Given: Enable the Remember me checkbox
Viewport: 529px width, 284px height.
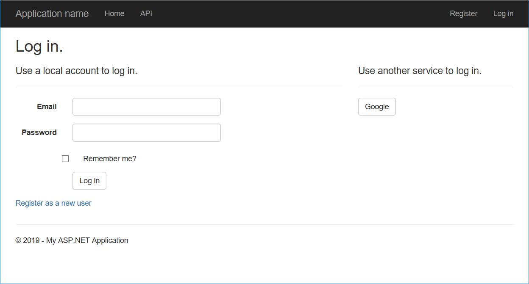Looking at the screenshot, I should pos(65,158).
